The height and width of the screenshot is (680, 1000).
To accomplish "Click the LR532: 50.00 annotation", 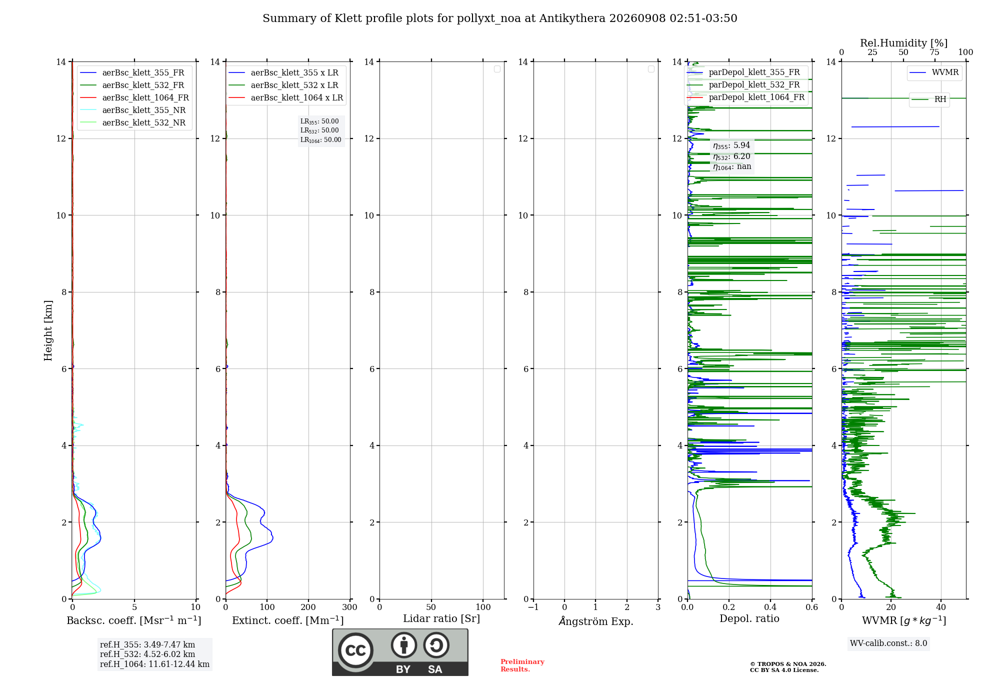I will pyautogui.click(x=319, y=130).
